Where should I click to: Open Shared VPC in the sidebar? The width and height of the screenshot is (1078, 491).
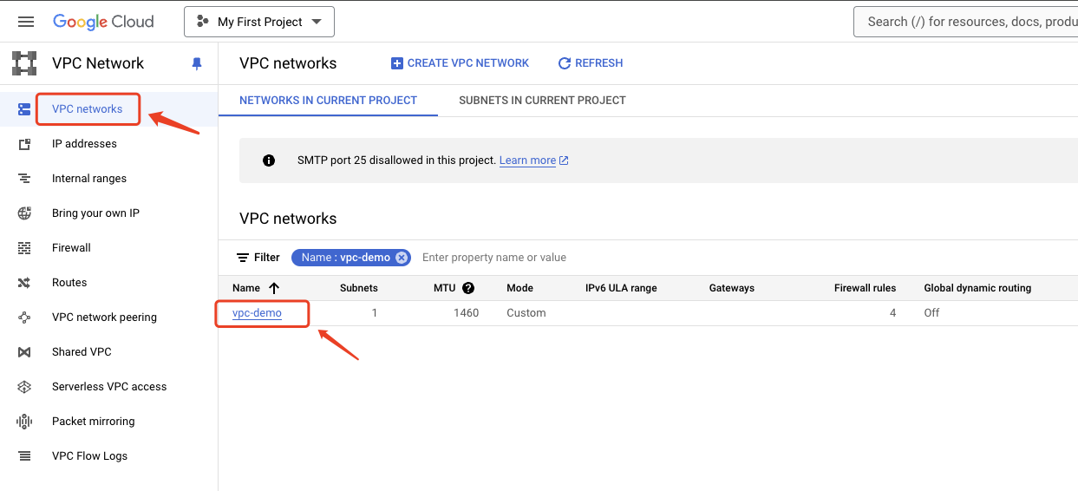click(82, 352)
